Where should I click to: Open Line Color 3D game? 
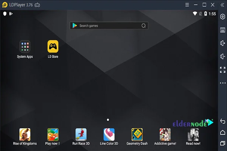coord(109,134)
